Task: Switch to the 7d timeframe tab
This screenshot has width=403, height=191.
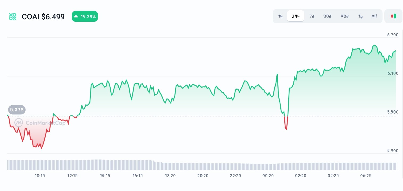Action: pyautogui.click(x=311, y=16)
